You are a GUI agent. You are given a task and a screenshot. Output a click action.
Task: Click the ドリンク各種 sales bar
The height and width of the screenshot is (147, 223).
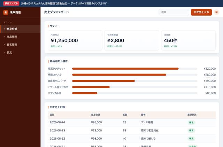point(135,93)
